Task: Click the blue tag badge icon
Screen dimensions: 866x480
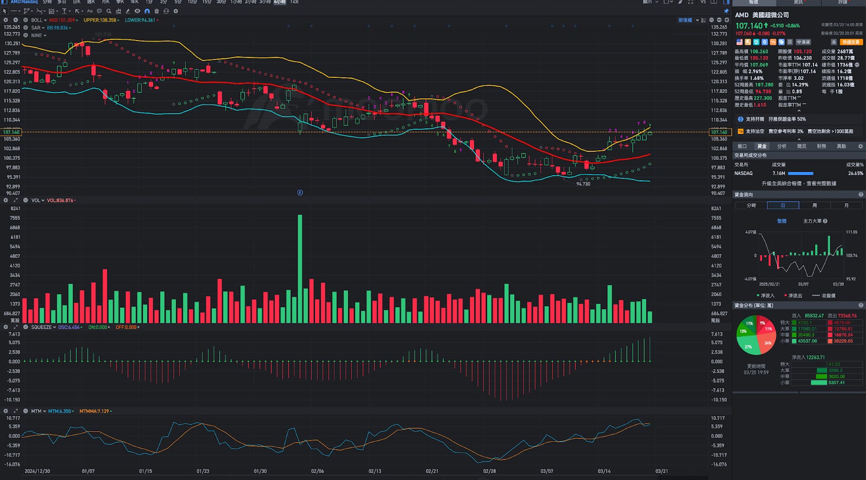Action: 781,42
